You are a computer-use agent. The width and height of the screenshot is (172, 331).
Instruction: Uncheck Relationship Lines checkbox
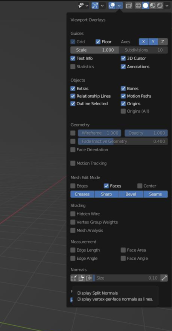(x=73, y=96)
